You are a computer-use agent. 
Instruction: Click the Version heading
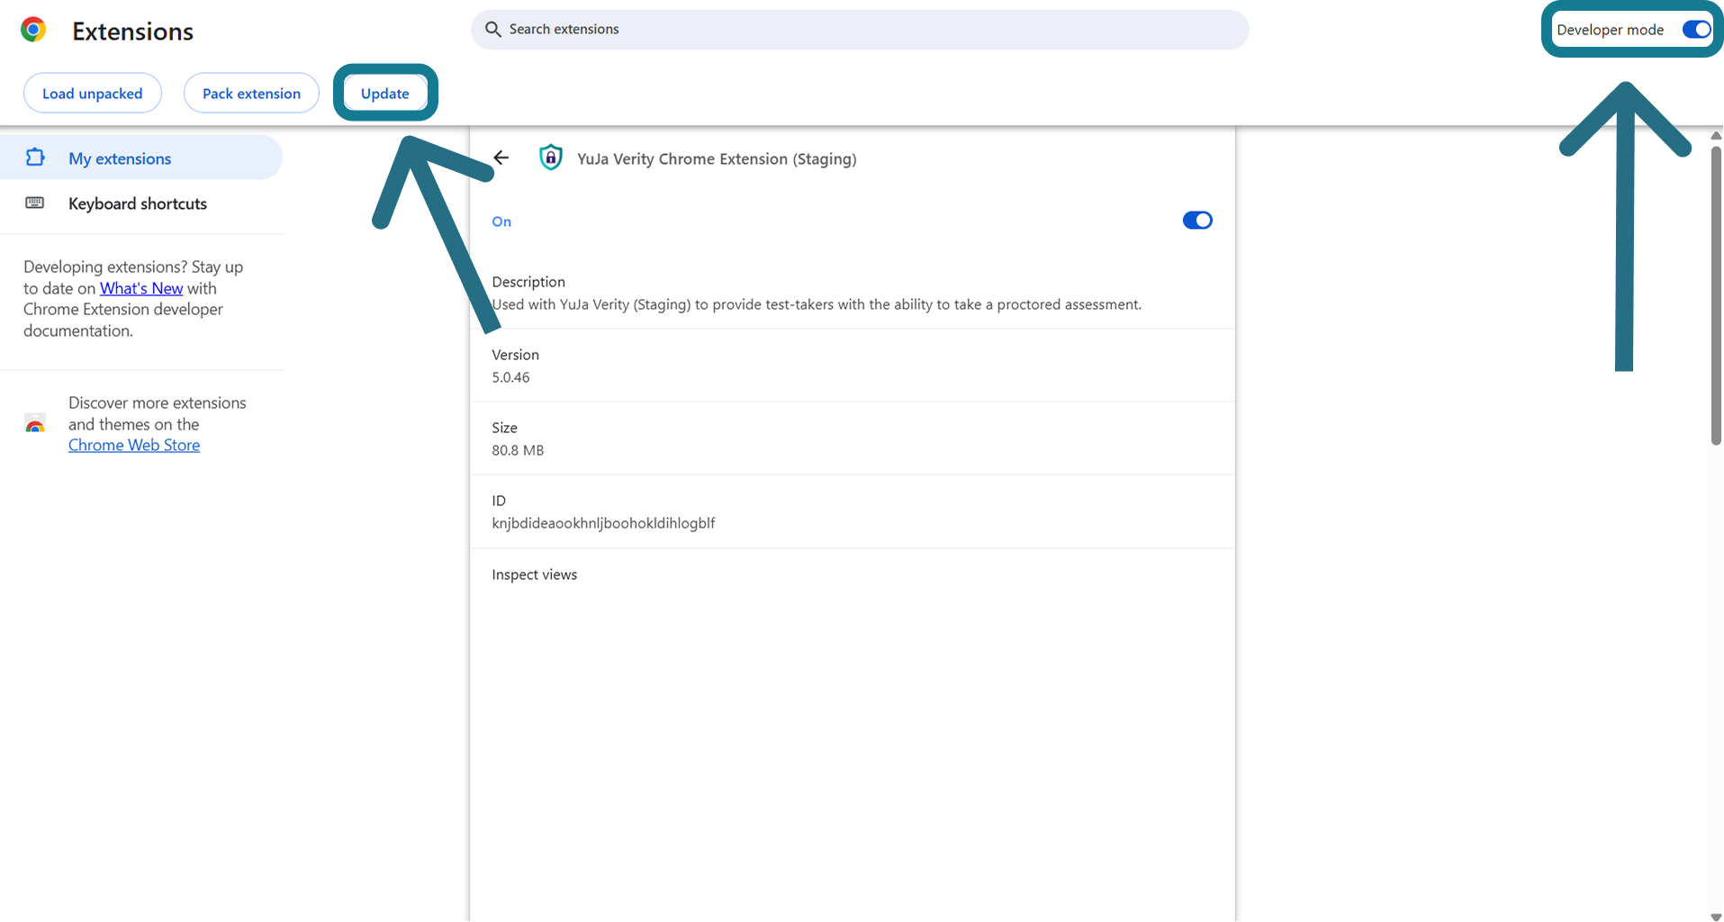[515, 355]
